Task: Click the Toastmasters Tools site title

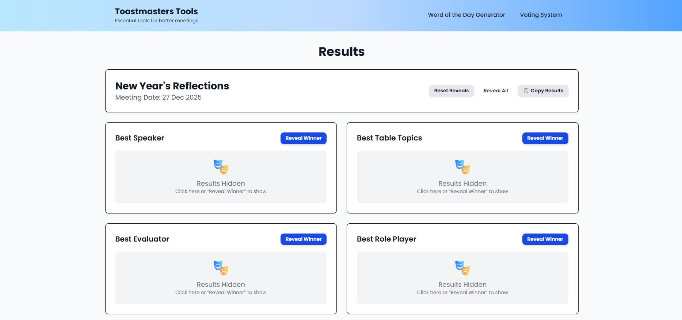Action: coord(156,11)
